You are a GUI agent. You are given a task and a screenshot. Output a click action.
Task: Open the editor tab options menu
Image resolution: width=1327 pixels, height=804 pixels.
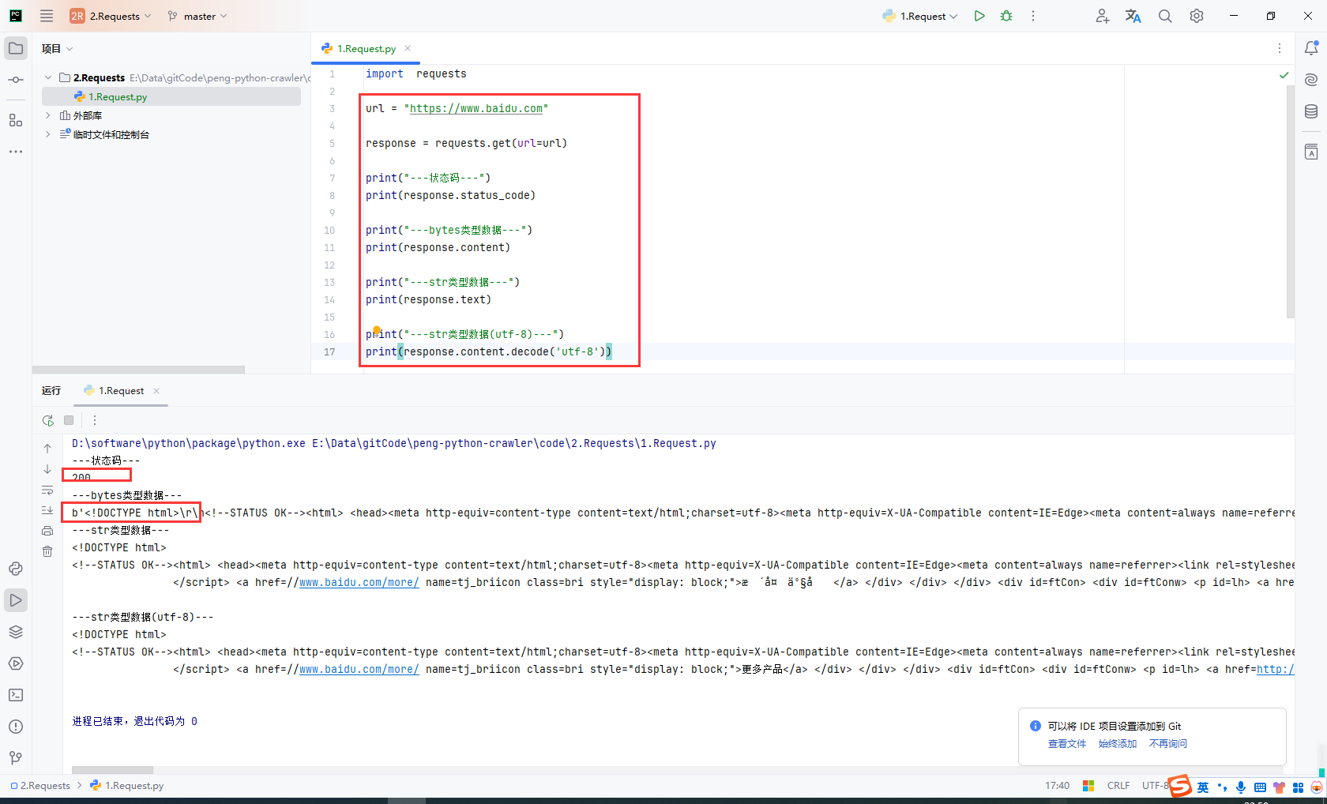1280,48
